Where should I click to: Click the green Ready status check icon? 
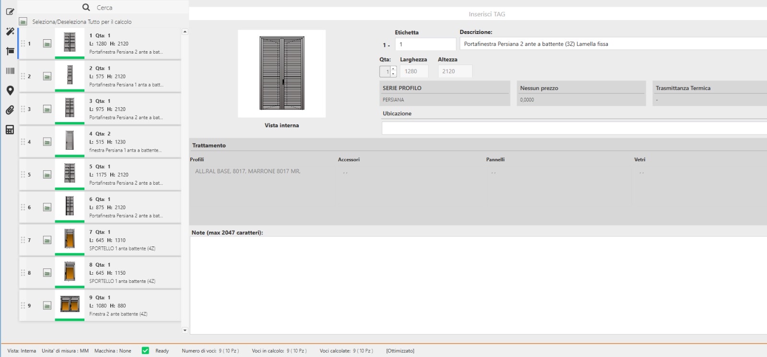(x=145, y=351)
